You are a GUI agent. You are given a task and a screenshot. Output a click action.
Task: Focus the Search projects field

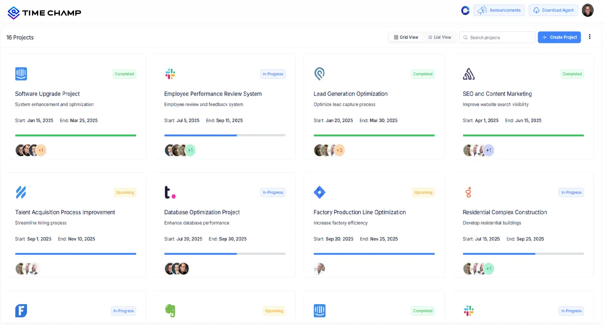tap(497, 37)
